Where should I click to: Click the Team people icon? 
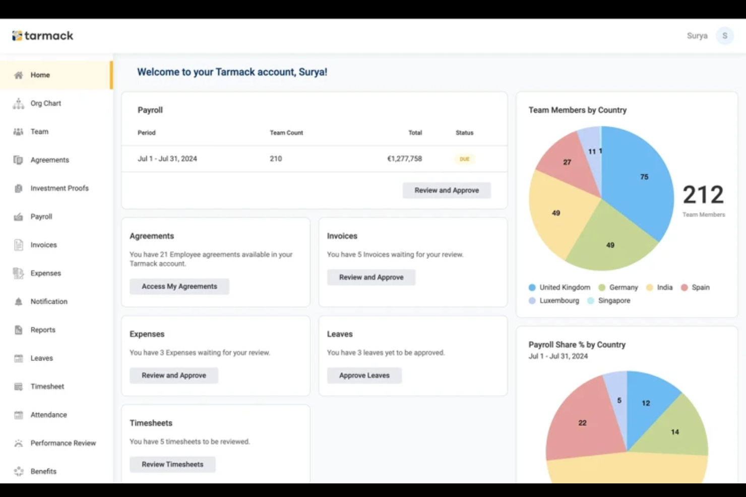(x=19, y=132)
